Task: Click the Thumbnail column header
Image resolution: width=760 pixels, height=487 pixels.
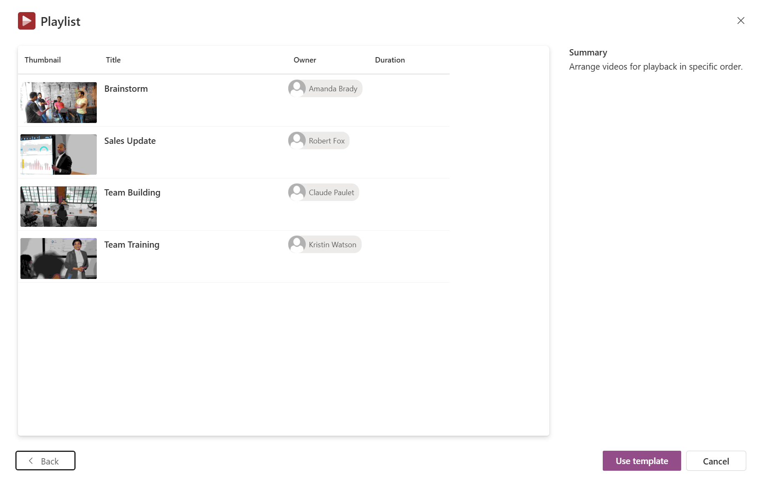Action: [43, 60]
